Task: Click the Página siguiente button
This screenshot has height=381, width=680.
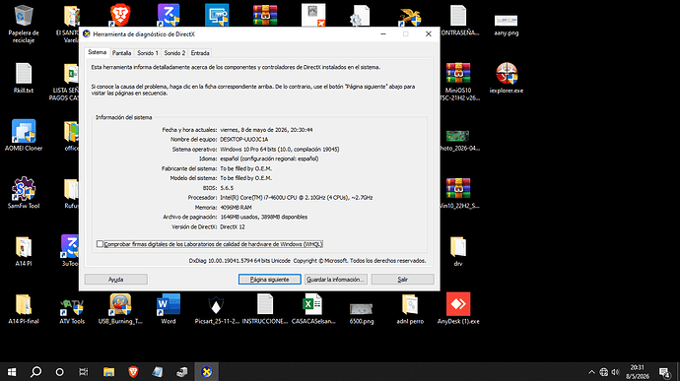Action: coord(269,280)
